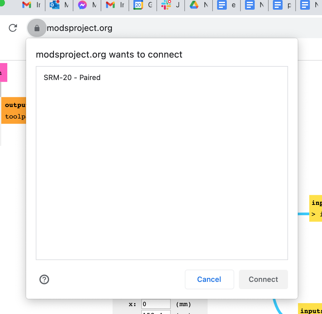Image resolution: width=322 pixels, height=314 pixels.
Task: Cancel the device connection dialog
Action: [209, 279]
